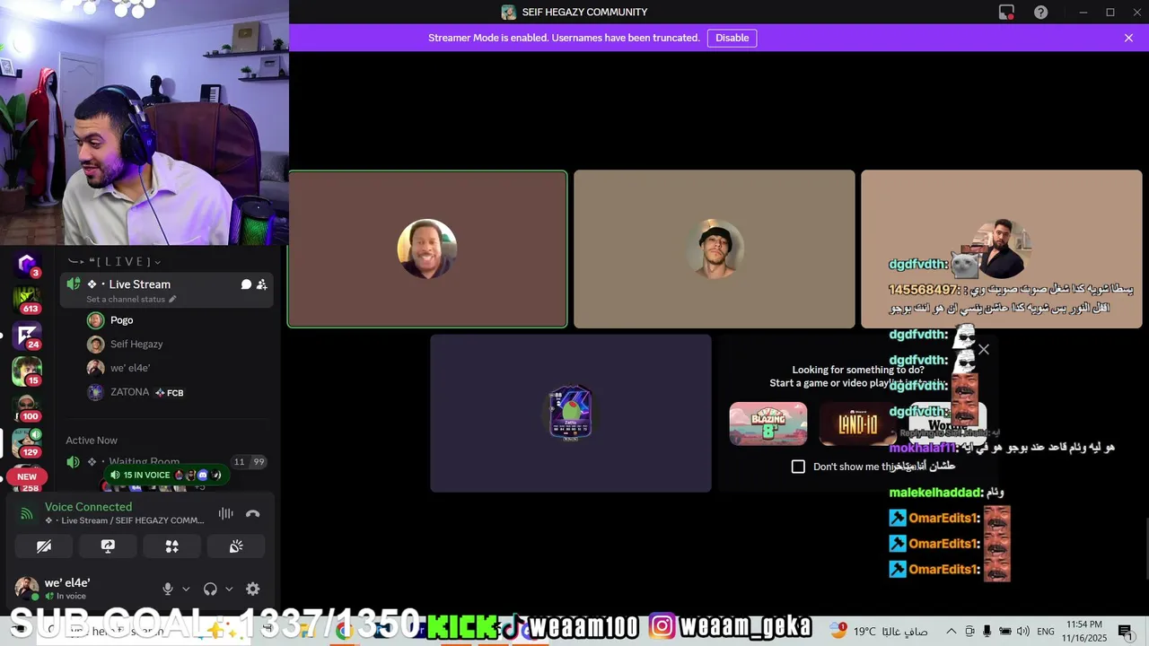Open User Settings gear
Viewport: 1149px width, 646px height.
253,589
